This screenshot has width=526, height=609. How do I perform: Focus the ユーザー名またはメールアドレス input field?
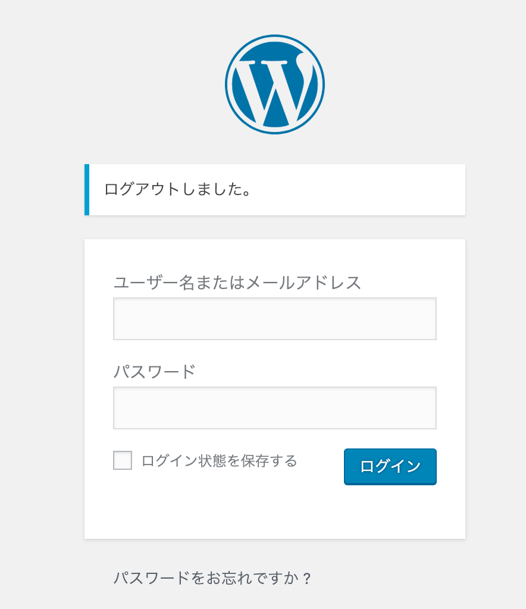(275, 319)
